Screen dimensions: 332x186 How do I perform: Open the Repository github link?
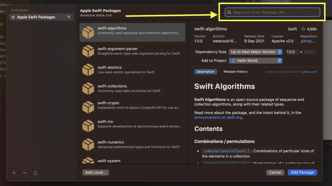308,41
